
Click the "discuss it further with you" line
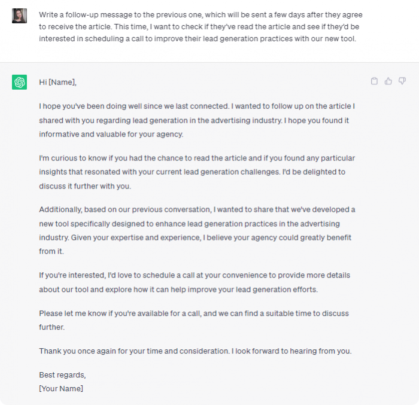85,186
